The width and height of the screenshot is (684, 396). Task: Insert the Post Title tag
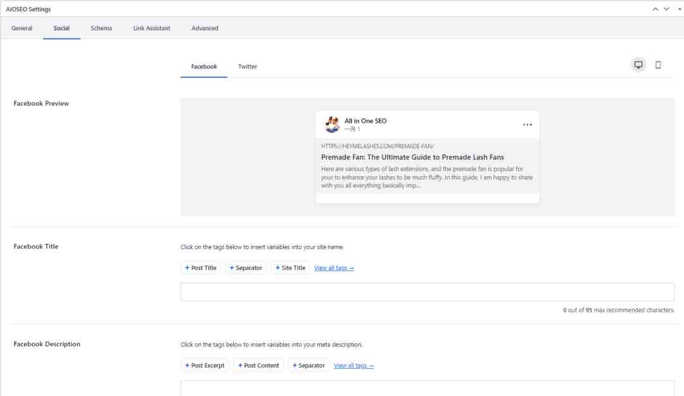click(201, 268)
